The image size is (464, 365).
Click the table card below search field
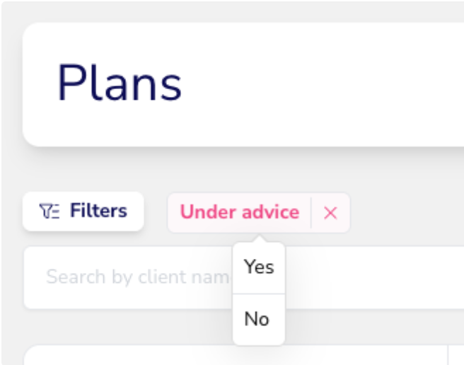[x=236, y=355]
